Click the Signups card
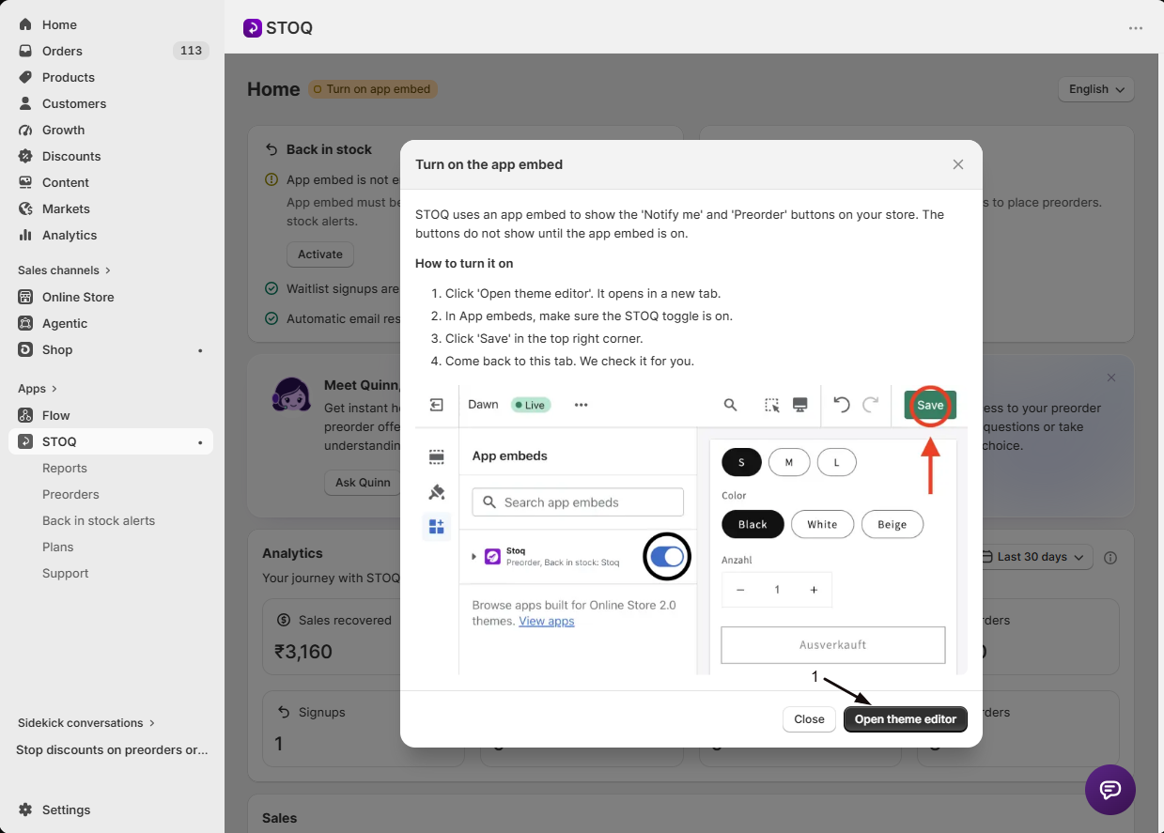The width and height of the screenshot is (1164, 833). coord(364,729)
